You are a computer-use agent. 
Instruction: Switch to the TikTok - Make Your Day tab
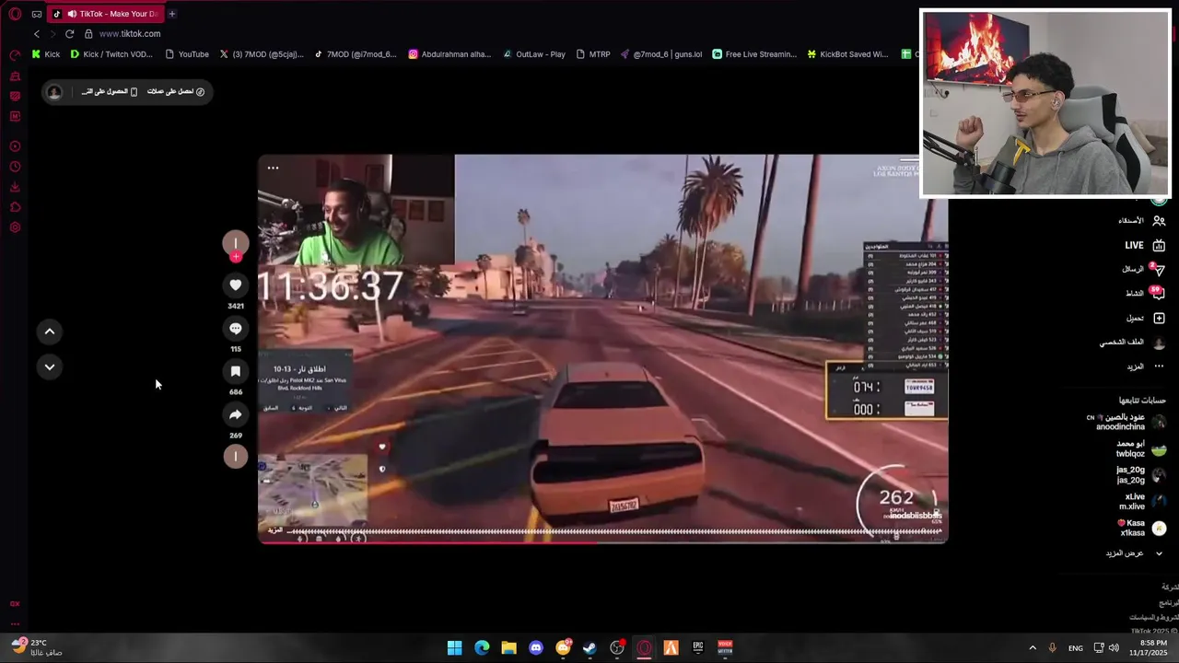click(104, 14)
